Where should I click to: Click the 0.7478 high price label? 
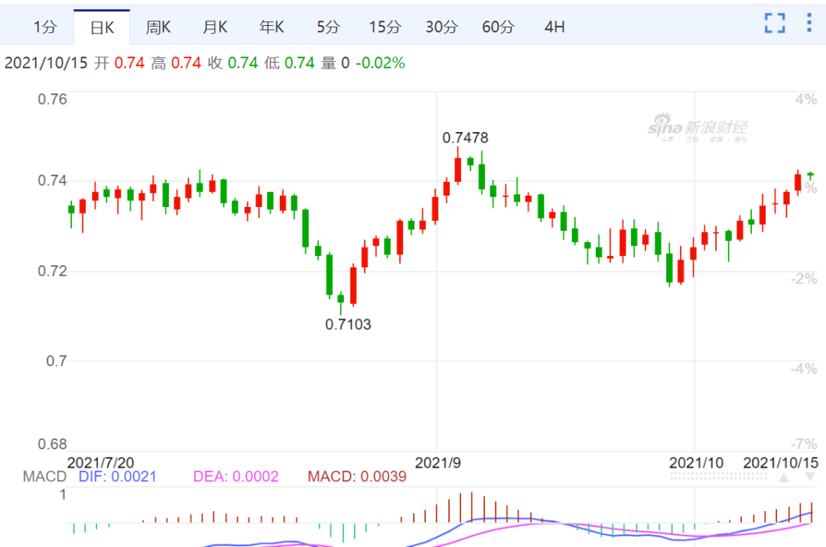[x=465, y=138]
